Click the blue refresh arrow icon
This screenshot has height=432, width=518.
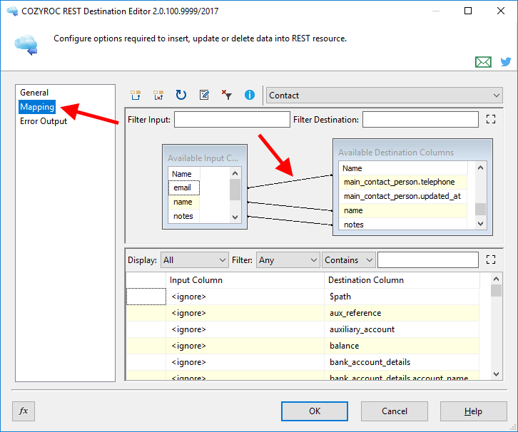tap(181, 95)
